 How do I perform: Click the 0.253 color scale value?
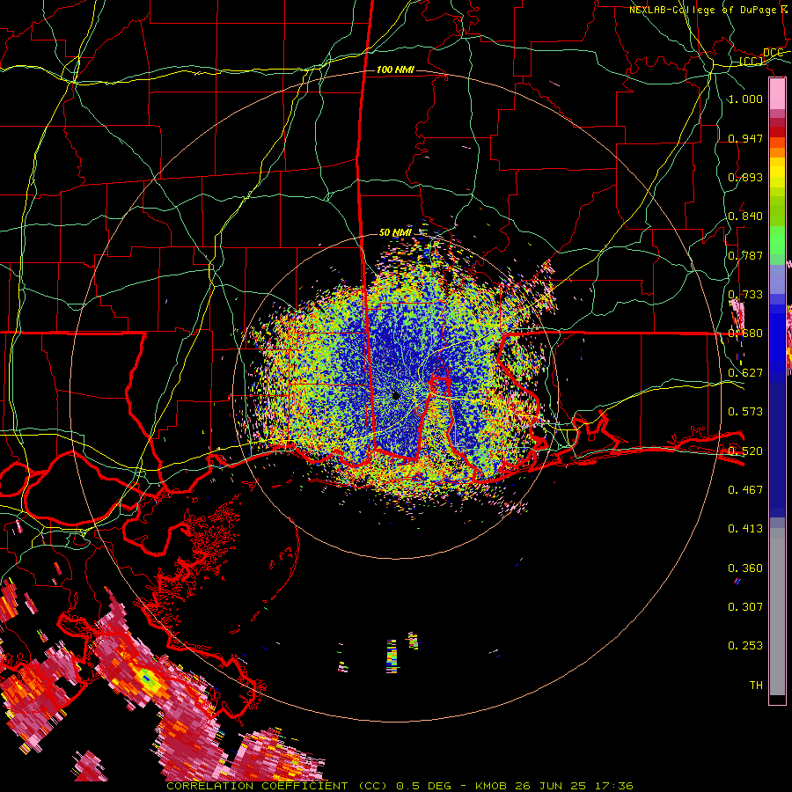coord(745,646)
